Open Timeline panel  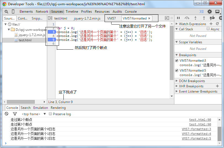tap(72, 12)
